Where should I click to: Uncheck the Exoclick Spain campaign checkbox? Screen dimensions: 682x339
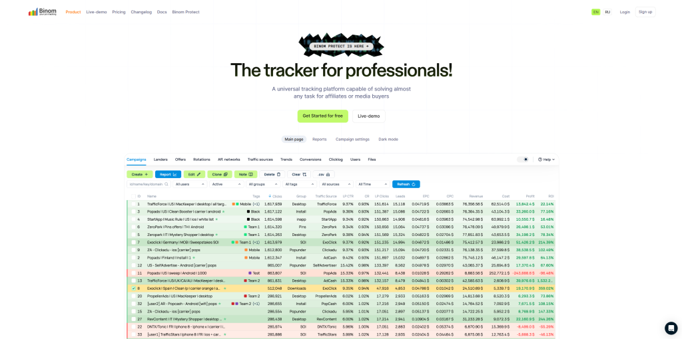coord(133,288)
